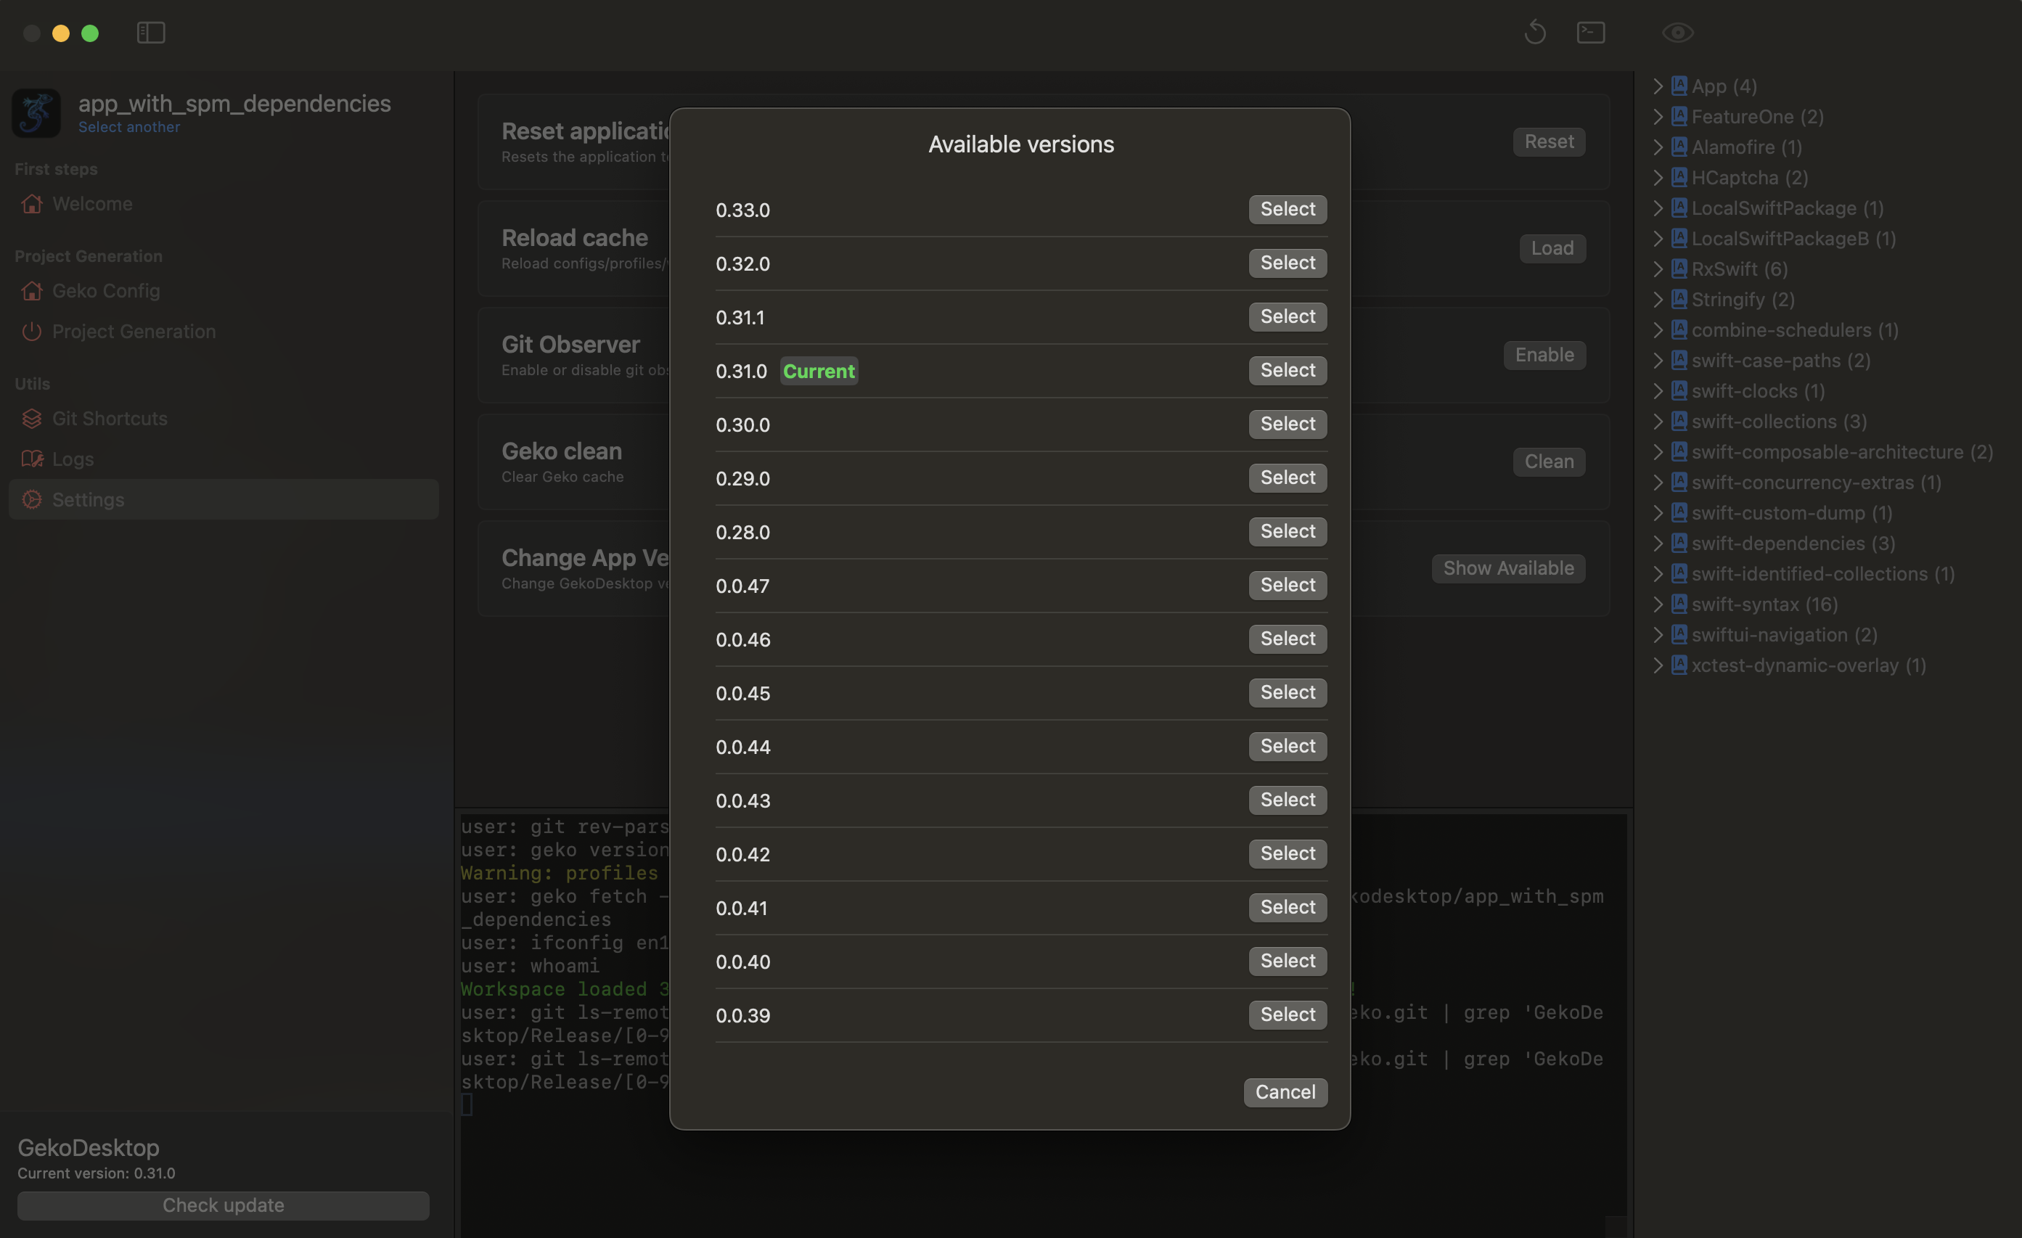The height and width of the screenshot is (1238, 2022).
Task: Open the Geko Config menu item
Action: point(106,291)
